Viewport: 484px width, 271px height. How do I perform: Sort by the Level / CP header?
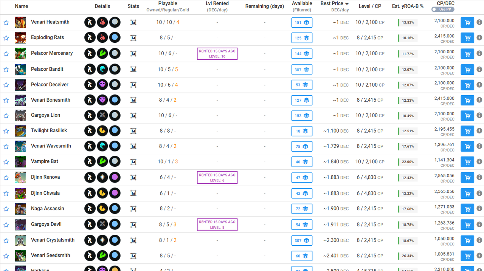pos(370,6)
